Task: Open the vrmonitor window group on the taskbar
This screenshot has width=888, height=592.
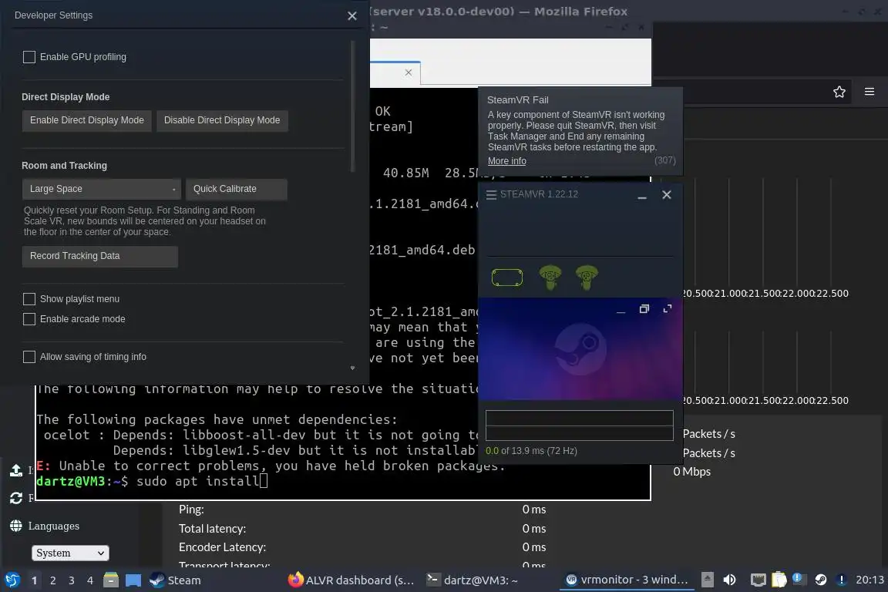Action: [627, 580]
